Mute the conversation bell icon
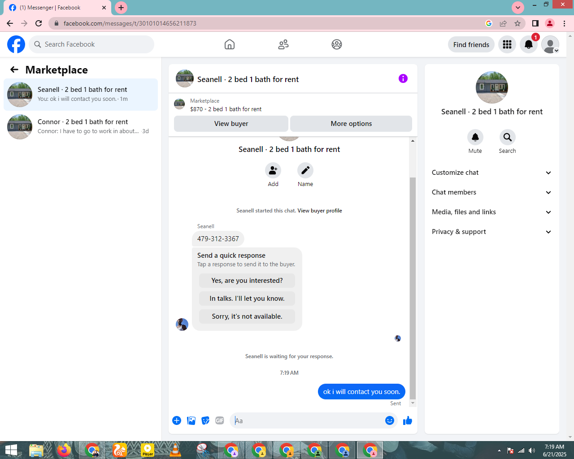Screen dimensions: 574x459 [475, 137]
